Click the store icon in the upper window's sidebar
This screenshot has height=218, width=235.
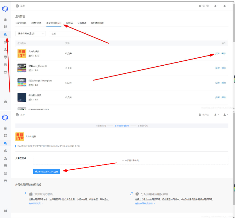point(5,72)
